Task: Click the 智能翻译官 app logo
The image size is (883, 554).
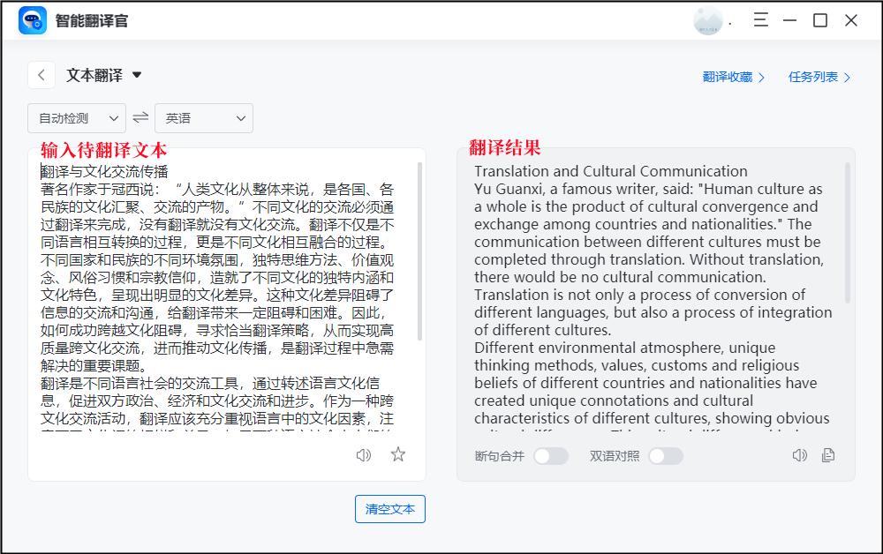Action: (32, 19)
